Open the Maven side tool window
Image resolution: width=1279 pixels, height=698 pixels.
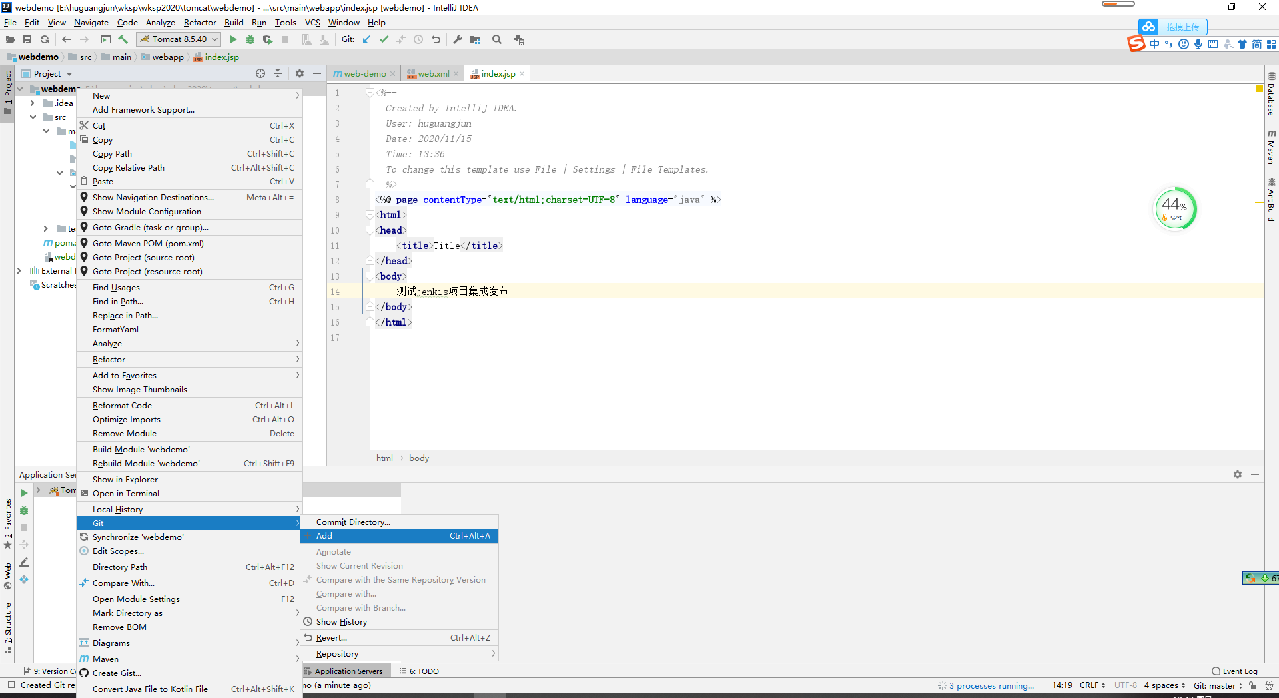(1272, 147)
